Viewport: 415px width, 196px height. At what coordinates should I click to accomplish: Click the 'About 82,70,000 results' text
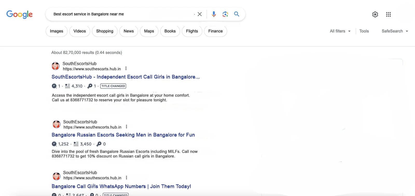point(87,53)
